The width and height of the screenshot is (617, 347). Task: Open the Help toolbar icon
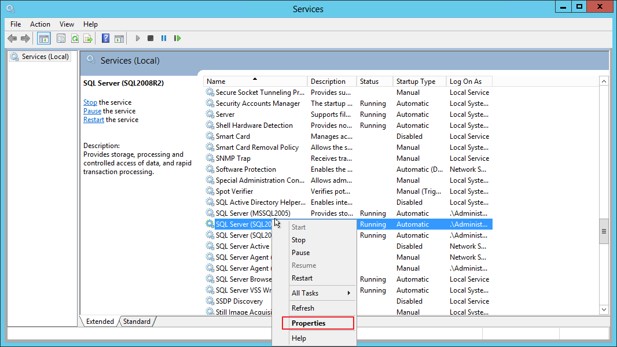[x=105, y=38]
